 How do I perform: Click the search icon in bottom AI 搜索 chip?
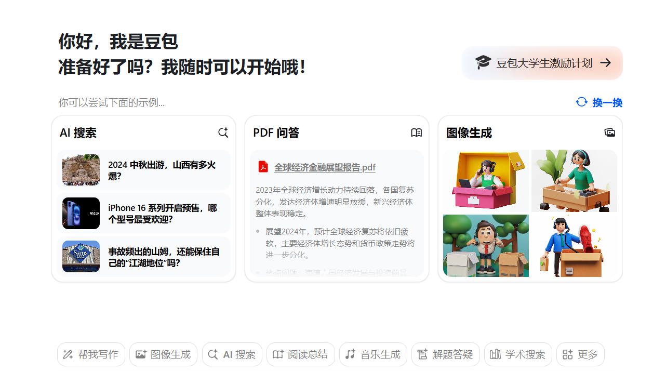[x=212, y=354]
